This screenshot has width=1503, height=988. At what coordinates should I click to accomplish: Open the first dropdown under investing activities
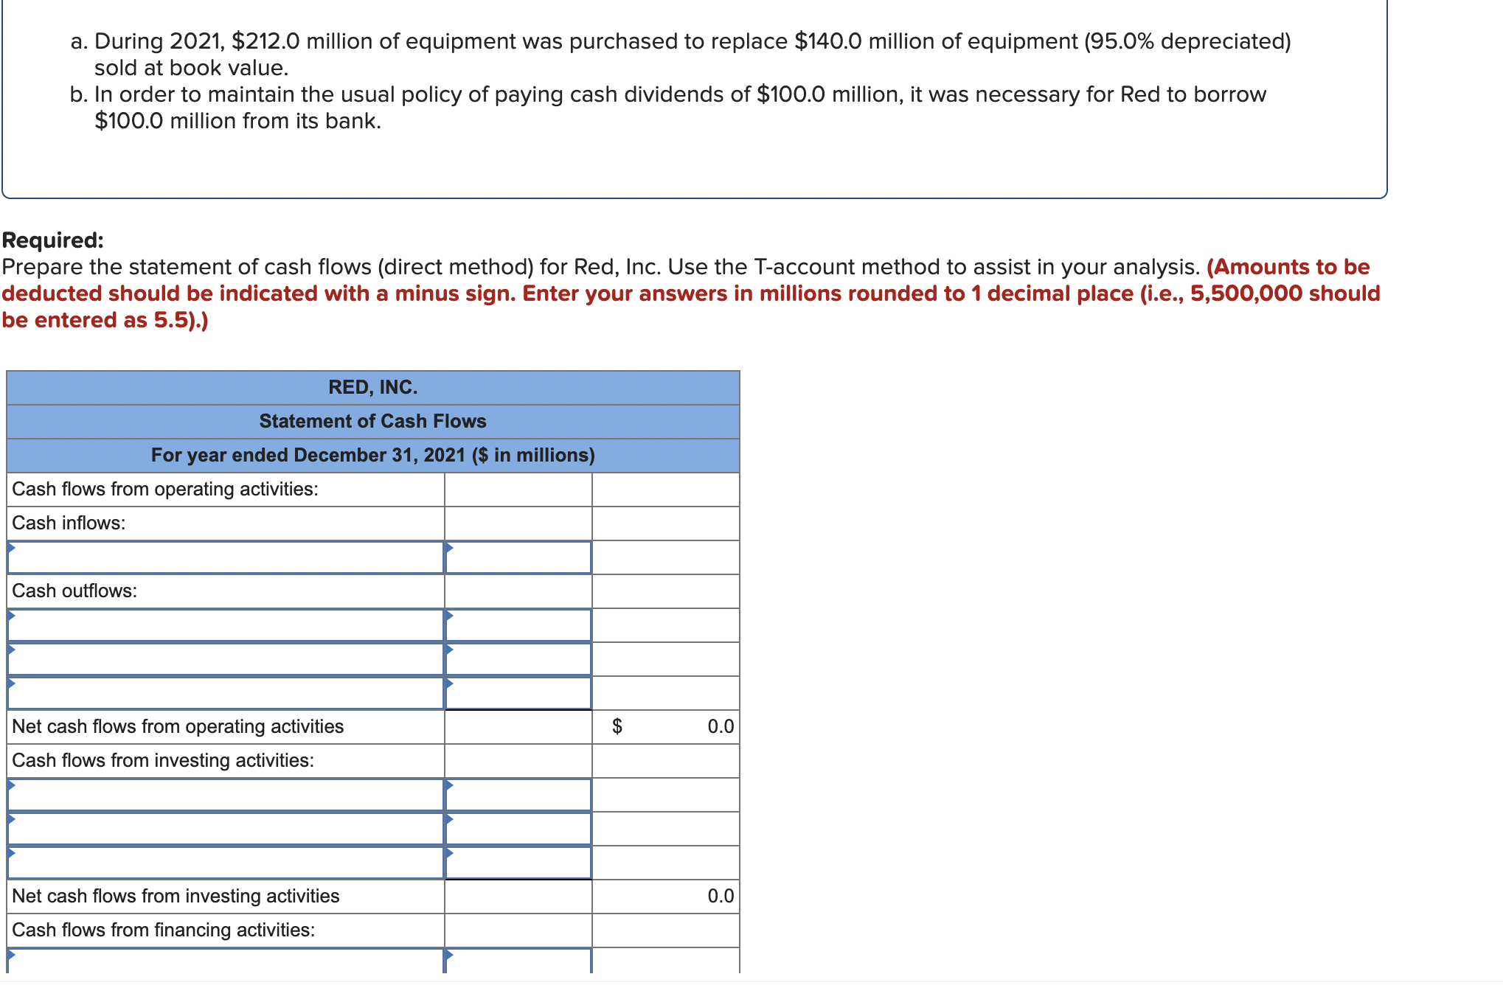(221, 795)
